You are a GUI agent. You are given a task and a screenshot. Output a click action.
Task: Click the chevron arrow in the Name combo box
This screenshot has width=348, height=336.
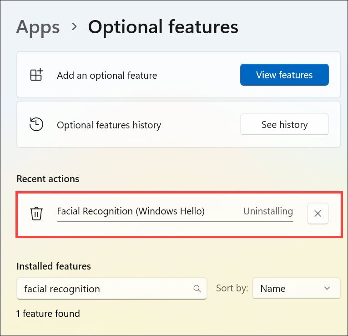(327, 288)
